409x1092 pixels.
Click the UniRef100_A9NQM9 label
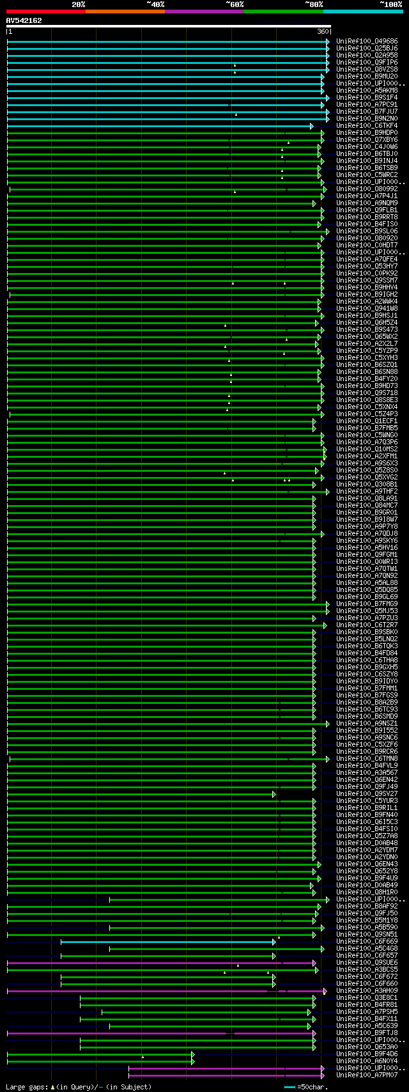coord(367,203)
